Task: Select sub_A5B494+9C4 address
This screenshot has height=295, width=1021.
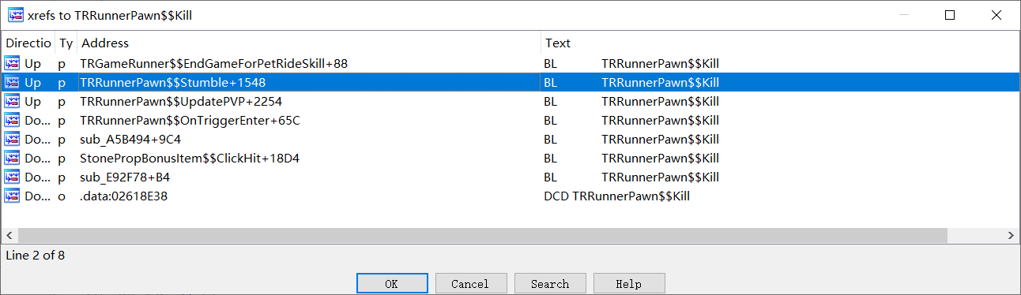Action: pos(130,139)
